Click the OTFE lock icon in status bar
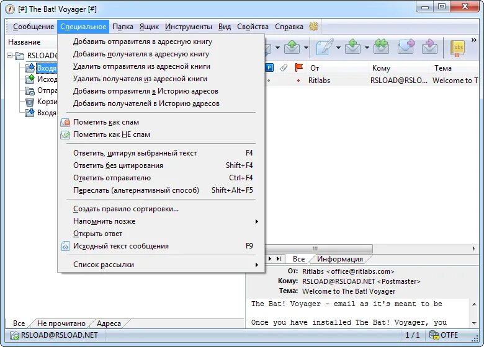This screenshot has height=347, width=484. [x=434, y=335]
